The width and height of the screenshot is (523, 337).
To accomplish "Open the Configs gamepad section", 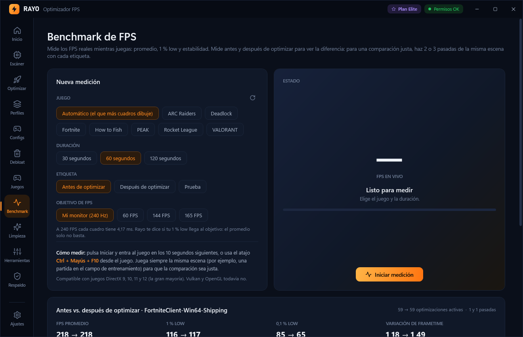I will click(17, 132).
